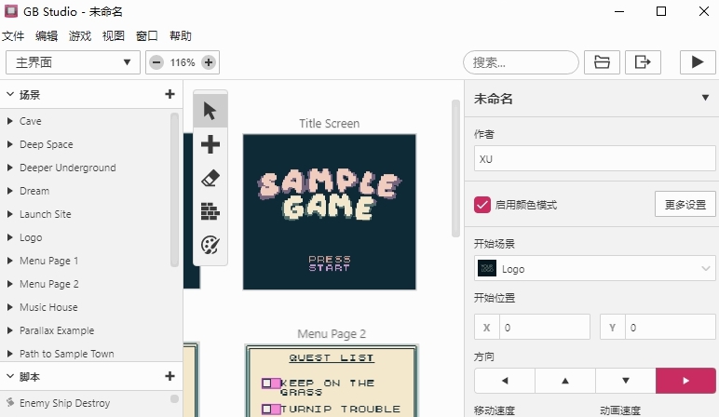Open the project folder icon button
The image size is (719, 417).
602,62
